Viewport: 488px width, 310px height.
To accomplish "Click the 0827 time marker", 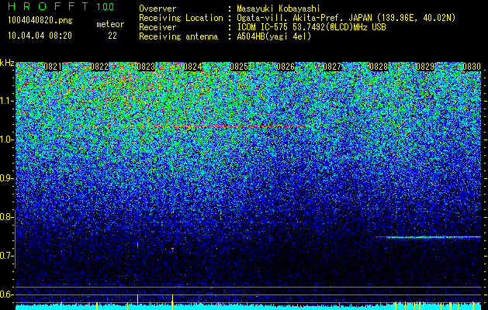I will point(332,67).
